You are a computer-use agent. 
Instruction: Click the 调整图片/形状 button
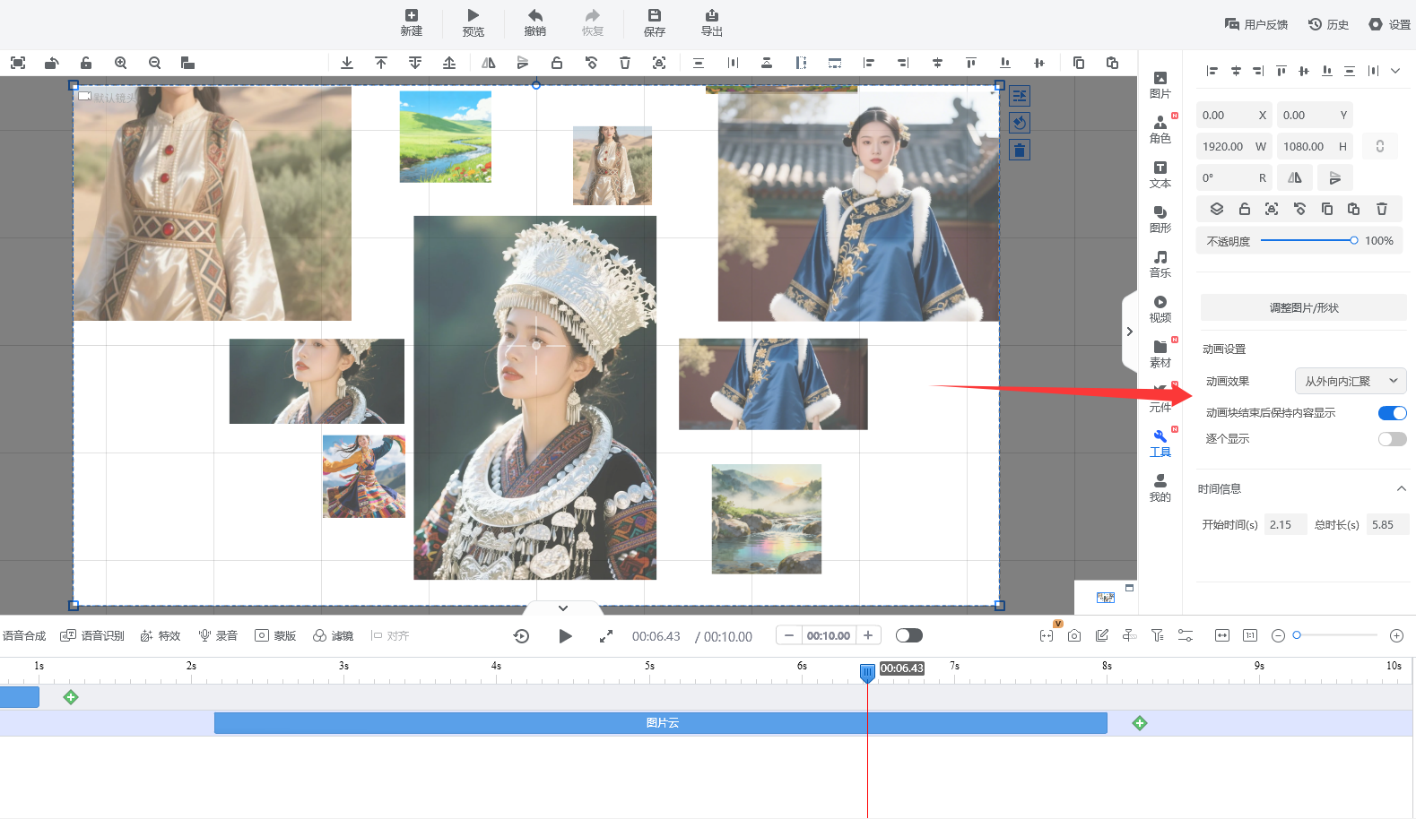(x=1303, y=307)
